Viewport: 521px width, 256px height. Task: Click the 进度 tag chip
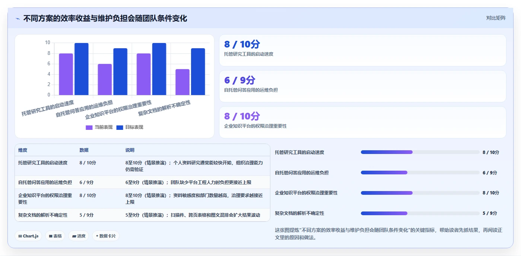click(79, 236)
